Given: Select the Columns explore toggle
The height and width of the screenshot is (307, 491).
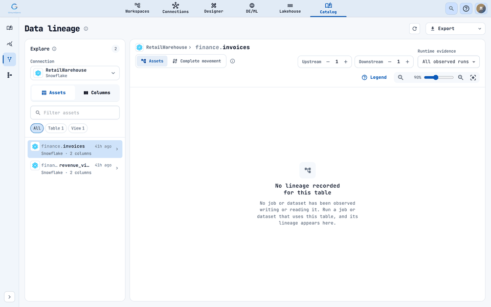Looking at the screenshot, I should pyautogui.click(x=97, y=93).
